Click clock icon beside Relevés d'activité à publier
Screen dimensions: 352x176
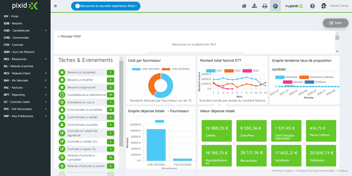pos(62,166)
